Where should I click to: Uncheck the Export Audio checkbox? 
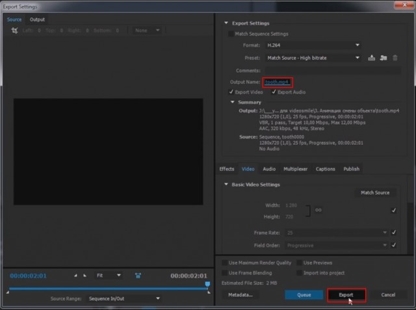(x=274, y=92)
